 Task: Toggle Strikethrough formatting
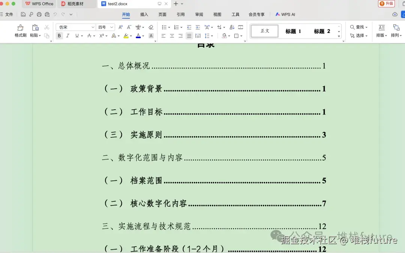[89, 36]
